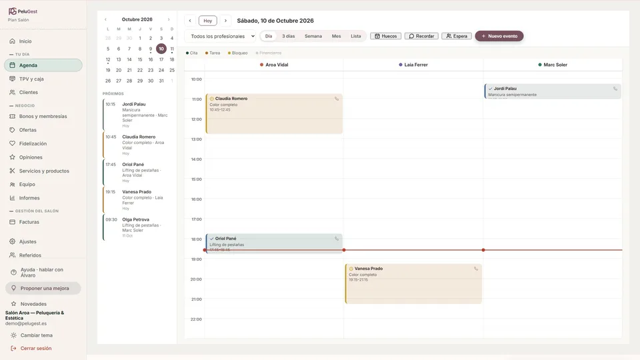This screenshot has height=360, width=640.
Task: Open Informes chart icon
Action: (12, 198)
